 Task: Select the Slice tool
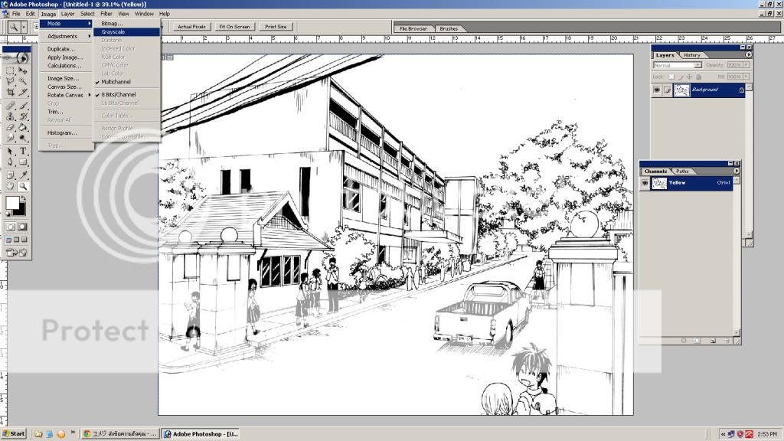coord(23,92)
